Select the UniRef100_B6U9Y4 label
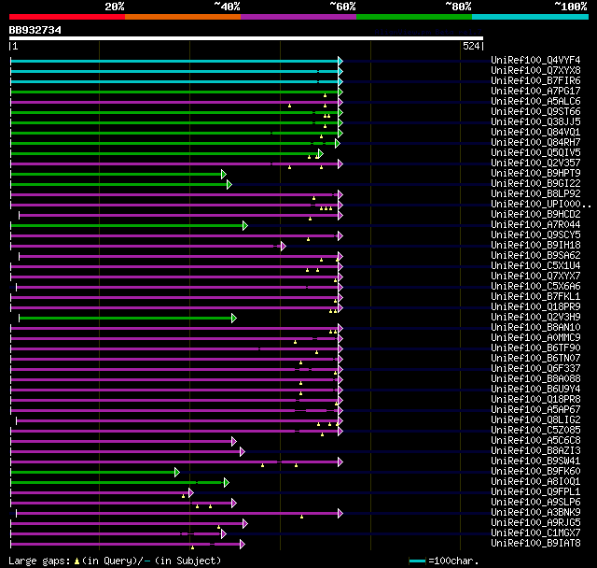The image size is (597, 568). coord(535,390)
